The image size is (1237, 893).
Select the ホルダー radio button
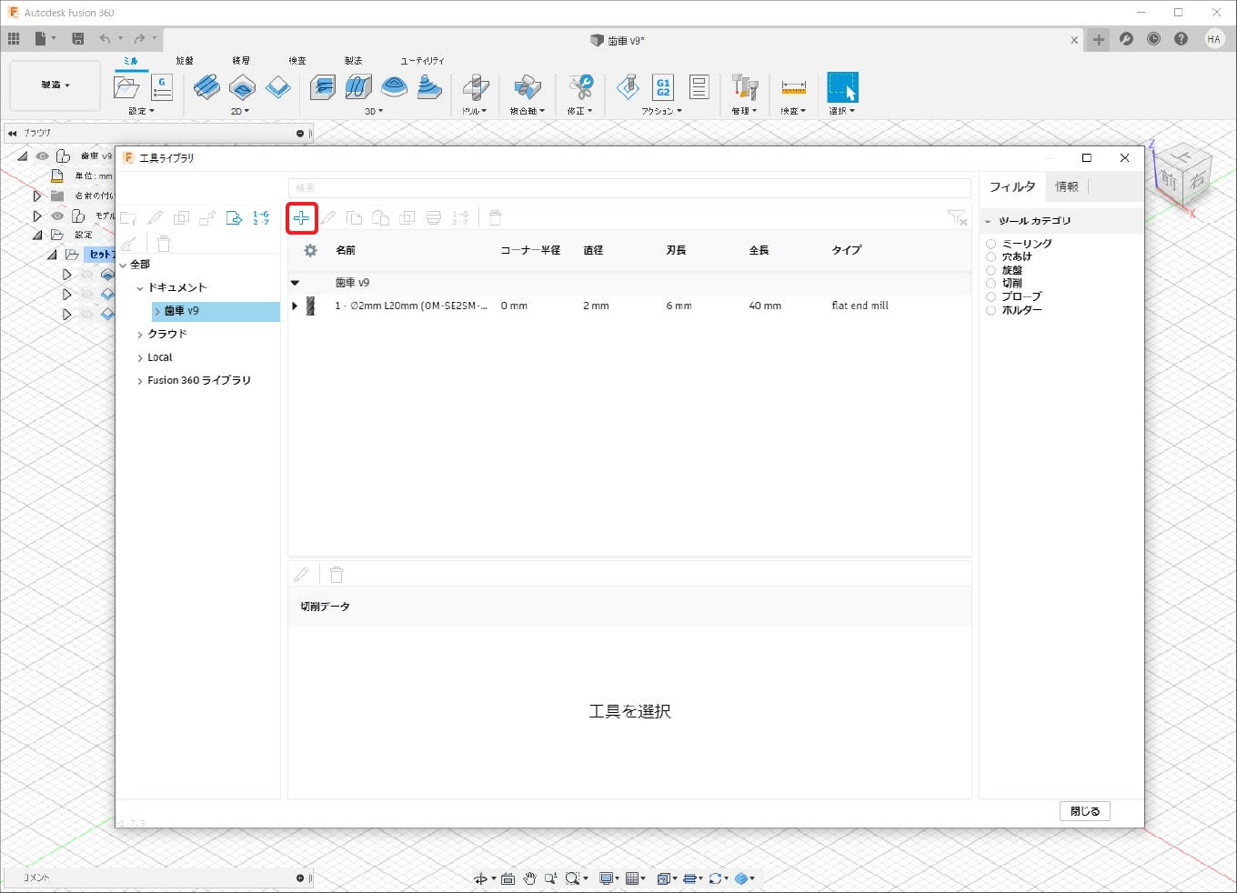point(991,310)
